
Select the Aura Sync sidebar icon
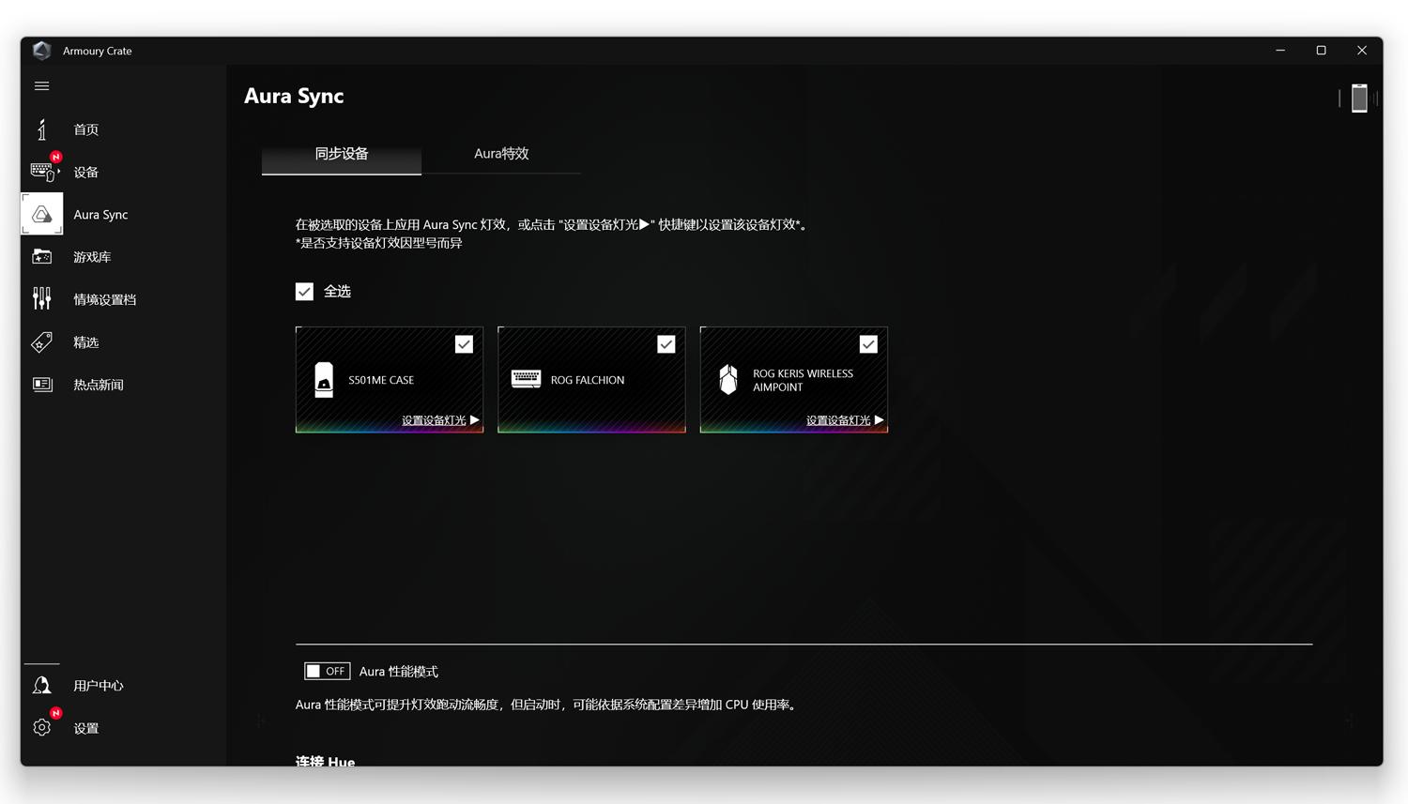pyautogui.click(x=41, y=214)
